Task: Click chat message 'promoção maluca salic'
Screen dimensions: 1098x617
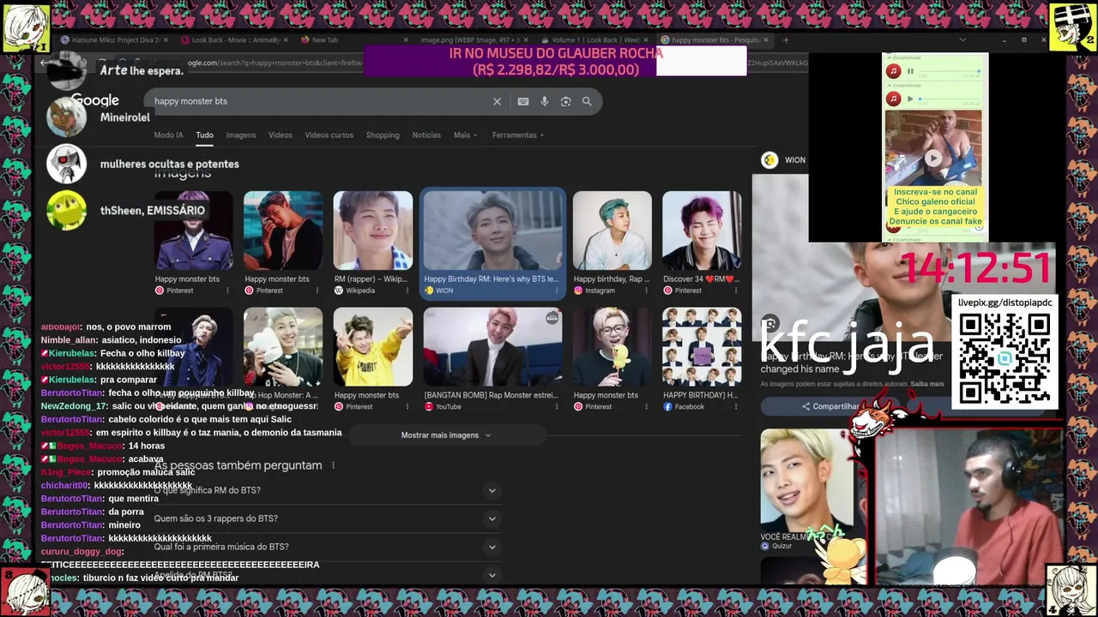Action: coord(146,472)
